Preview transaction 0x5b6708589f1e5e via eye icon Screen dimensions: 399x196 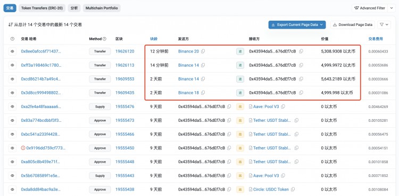point(12,175)
